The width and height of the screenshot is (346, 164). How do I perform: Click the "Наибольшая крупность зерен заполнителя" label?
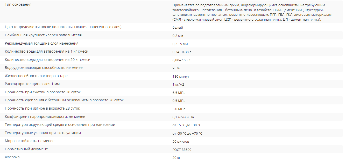(43, 35)
